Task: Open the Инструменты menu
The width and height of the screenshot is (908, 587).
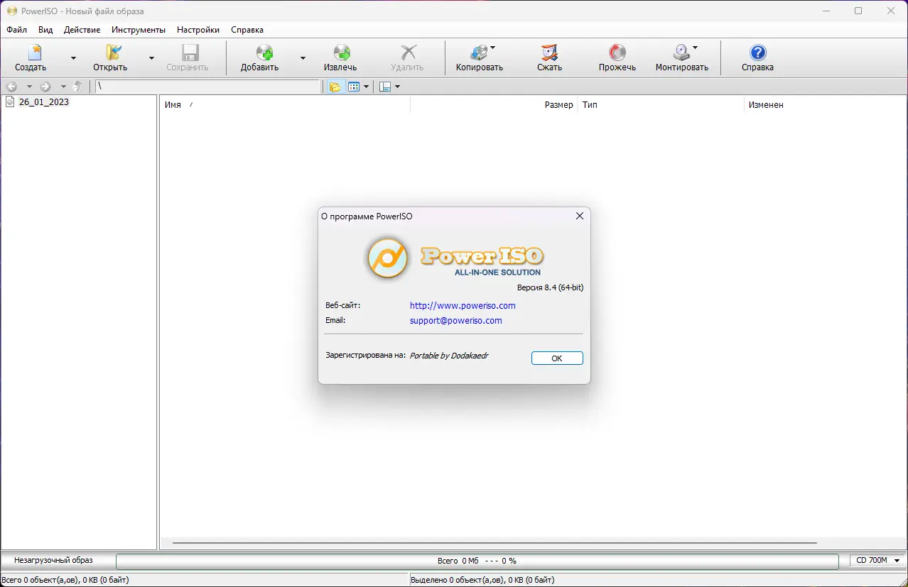Action: pos(139,30)
